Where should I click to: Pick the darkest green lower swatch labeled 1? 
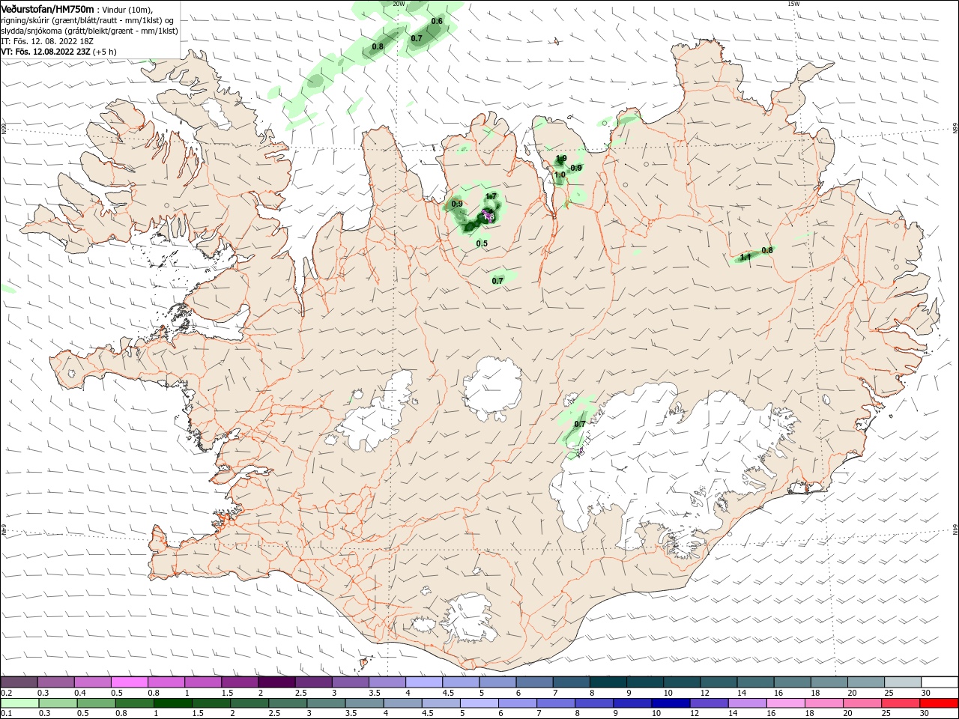click(172, 703)
